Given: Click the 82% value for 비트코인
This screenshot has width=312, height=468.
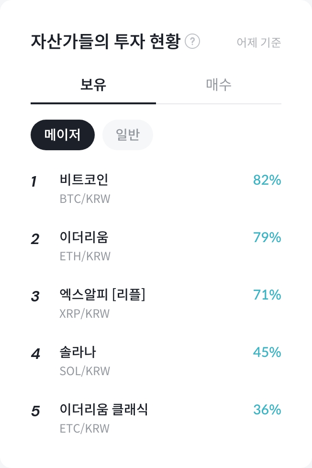Looking at the screenshot, I should (267, 180).
